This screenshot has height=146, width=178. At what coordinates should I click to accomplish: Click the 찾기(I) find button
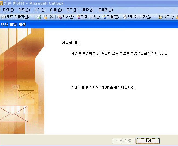click(x=166, y=17)
